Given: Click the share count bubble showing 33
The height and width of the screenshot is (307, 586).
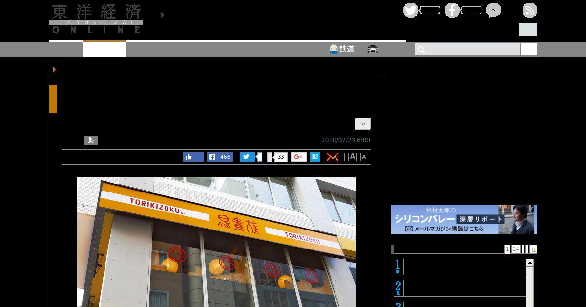Looking at the screenshot, I should tap(280, 157).
